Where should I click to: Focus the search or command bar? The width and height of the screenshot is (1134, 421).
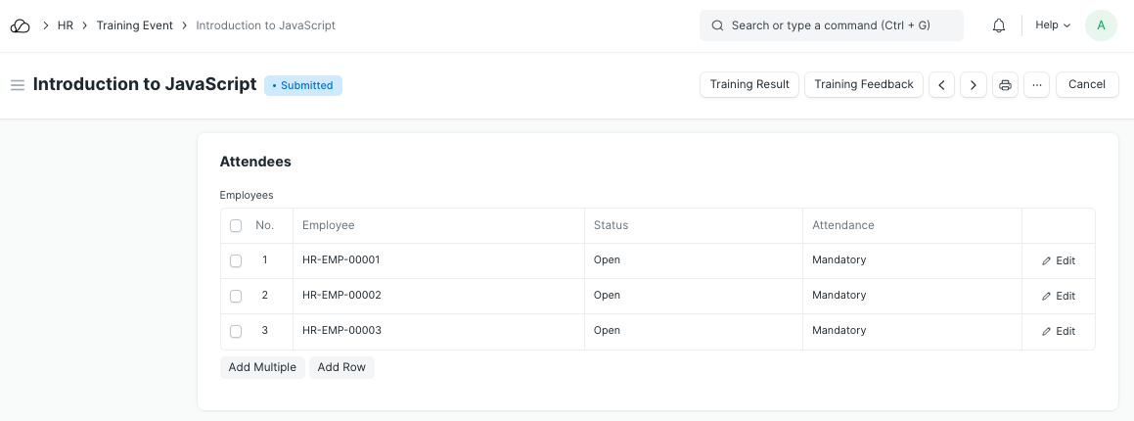pos(831,25)
